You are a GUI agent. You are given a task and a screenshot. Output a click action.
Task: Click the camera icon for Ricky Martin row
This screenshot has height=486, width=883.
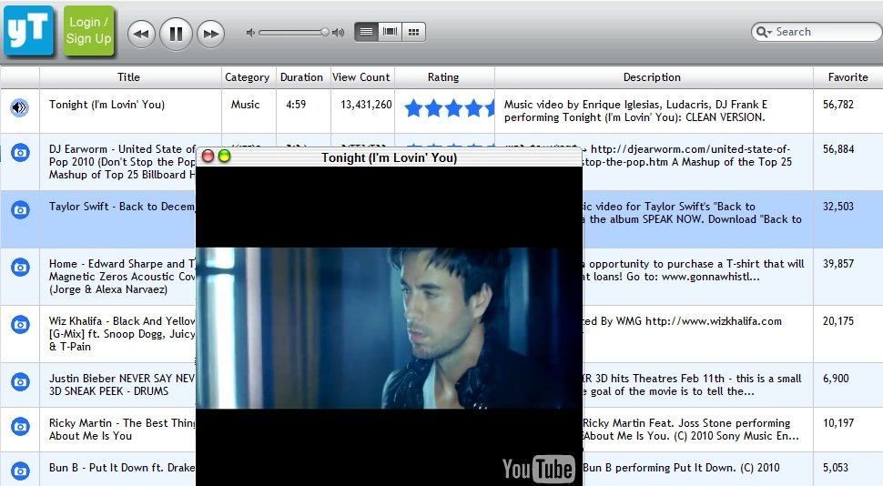(x=20, y=426)
